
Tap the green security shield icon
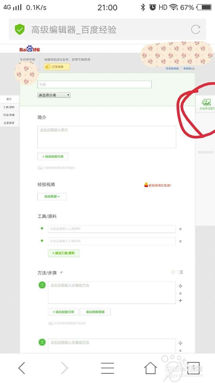(x=20, y=29)
